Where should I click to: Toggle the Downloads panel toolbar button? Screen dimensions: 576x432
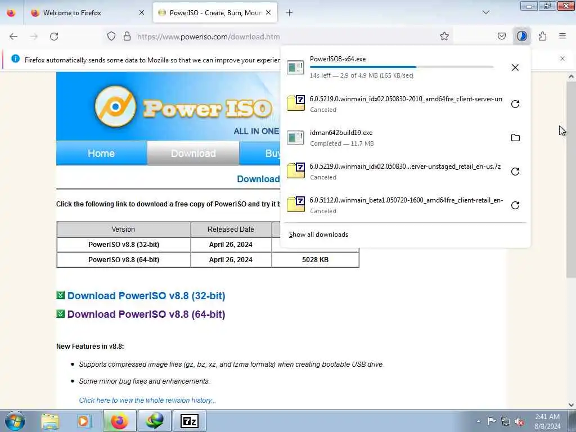coord(521,36)
